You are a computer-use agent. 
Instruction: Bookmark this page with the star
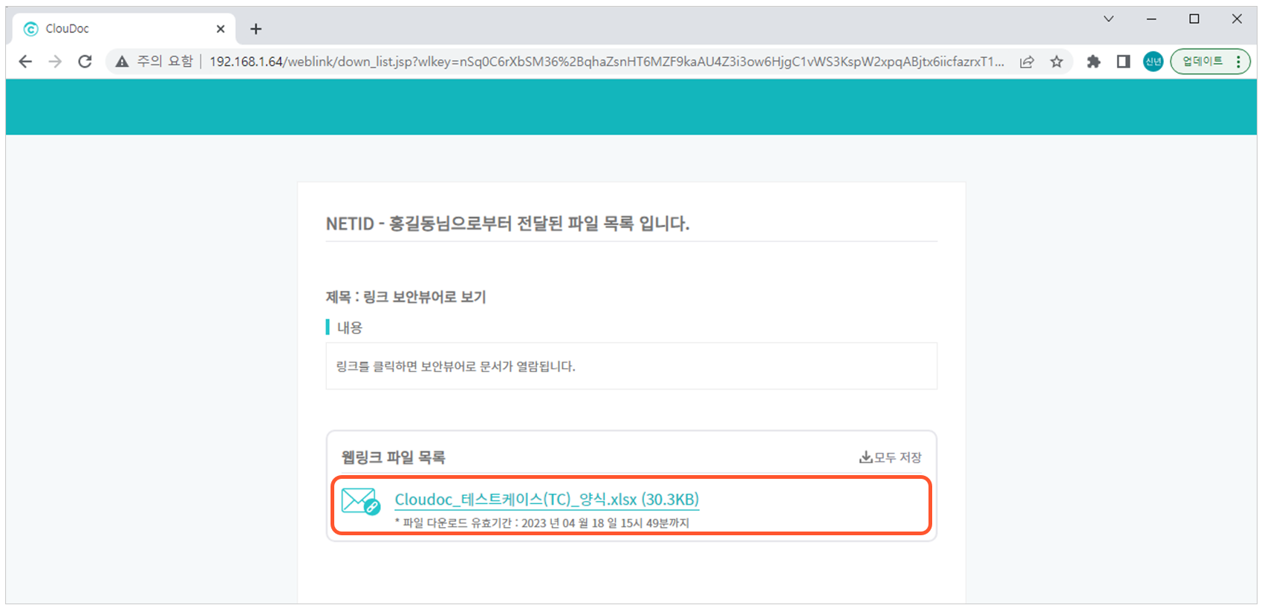1056,62
